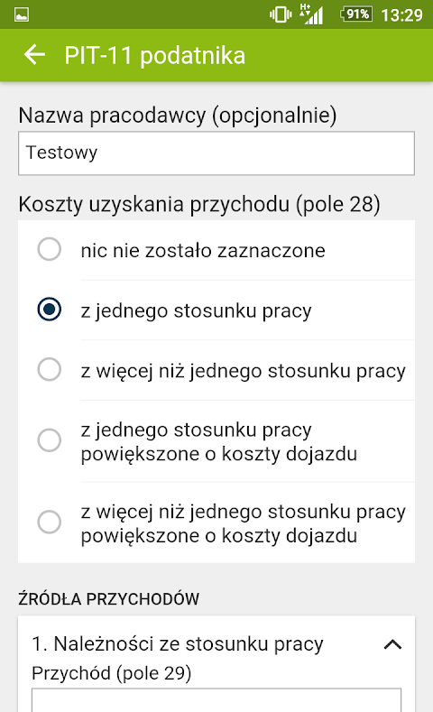Choose 'z więcej niż jednego stosunku pracy'
The image size is (433, 712).
(216, 370)
